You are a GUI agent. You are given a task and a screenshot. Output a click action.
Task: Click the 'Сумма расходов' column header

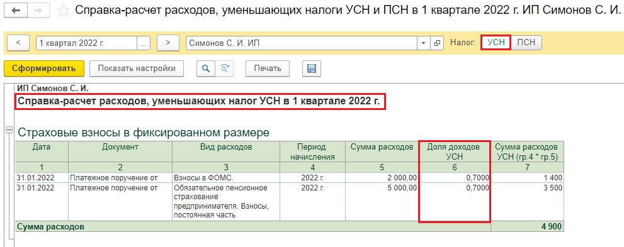click(382, 151)
